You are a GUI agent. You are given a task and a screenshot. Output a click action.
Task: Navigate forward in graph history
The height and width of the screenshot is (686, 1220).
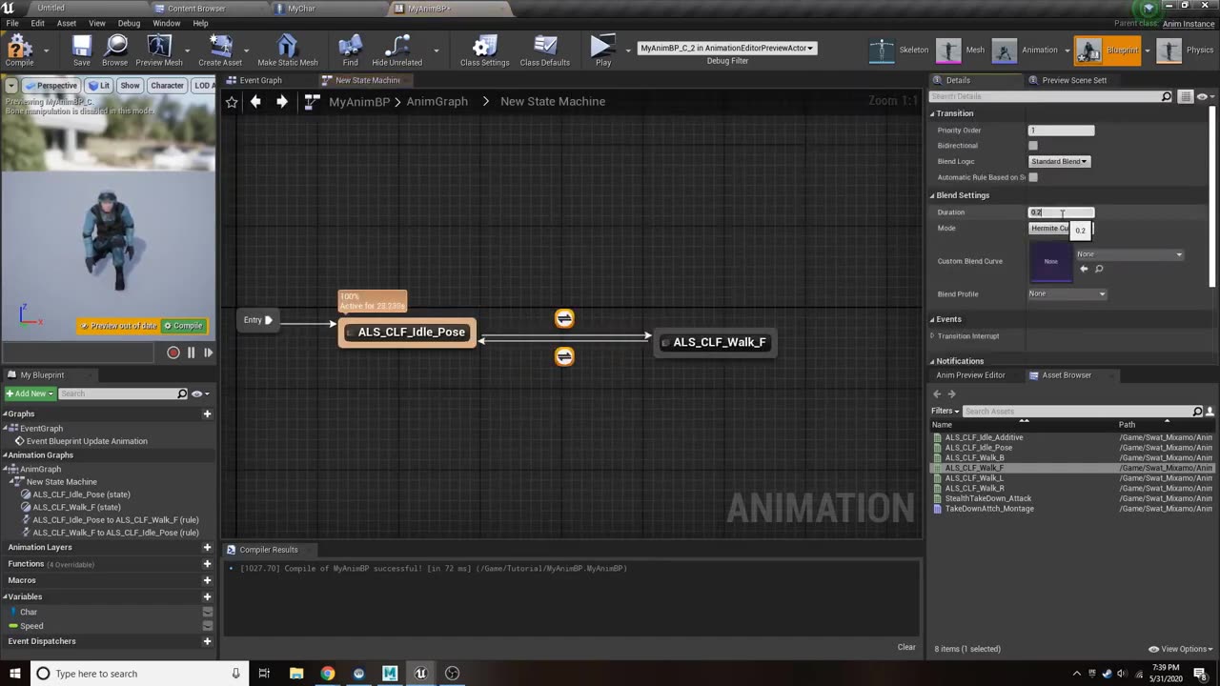281,101
